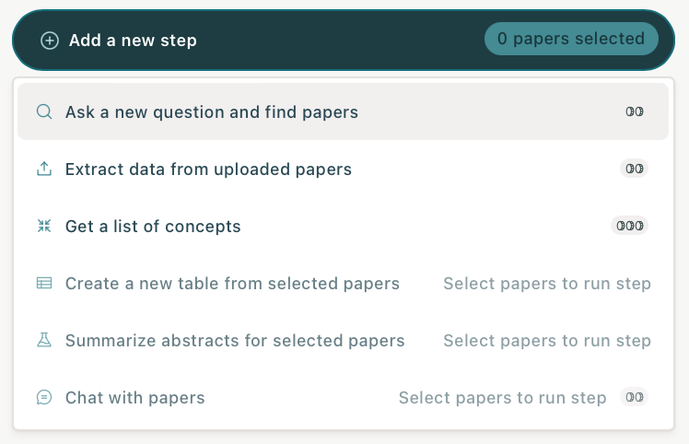Click credits badge on Extract data row
689x444 pixels.
[x=634, y=169]
